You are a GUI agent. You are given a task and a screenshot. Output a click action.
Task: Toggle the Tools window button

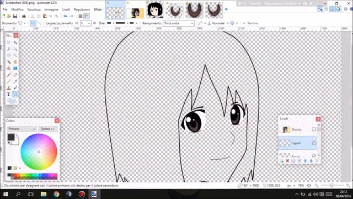[320, 9]
